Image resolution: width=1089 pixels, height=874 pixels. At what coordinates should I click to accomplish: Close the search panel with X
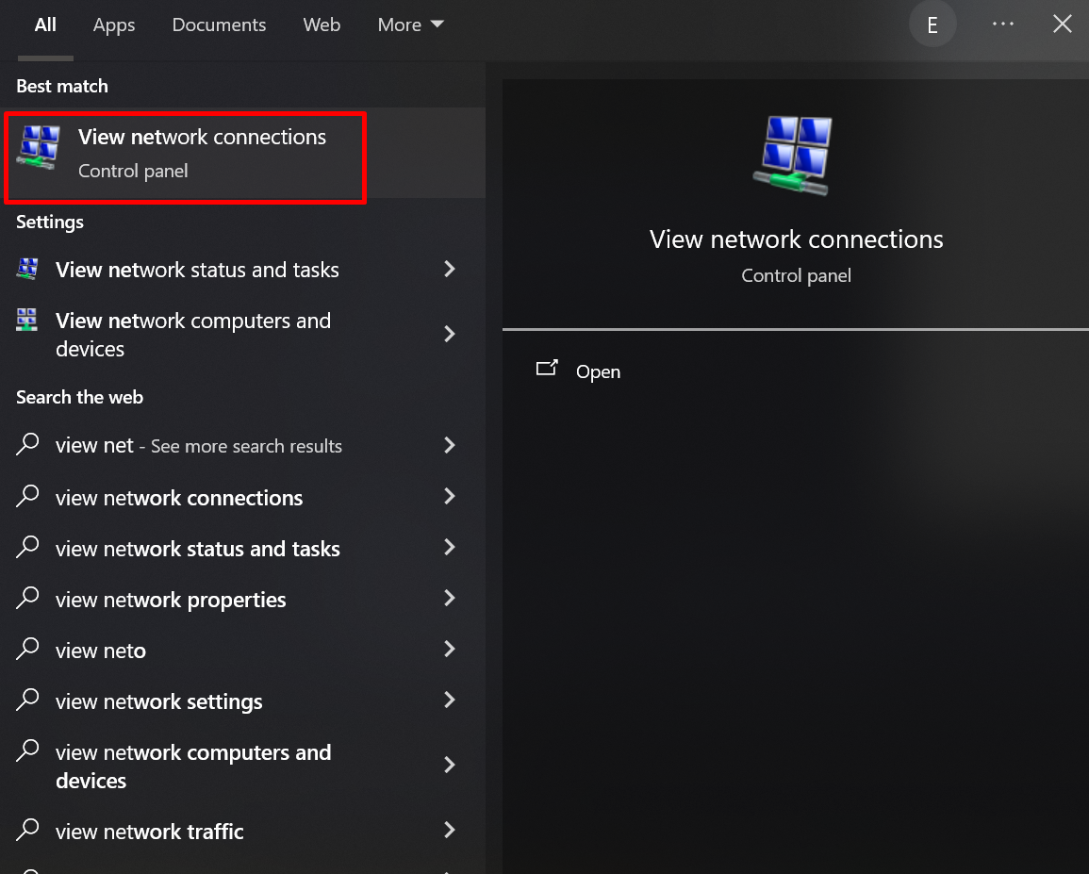click(1062, 24)
